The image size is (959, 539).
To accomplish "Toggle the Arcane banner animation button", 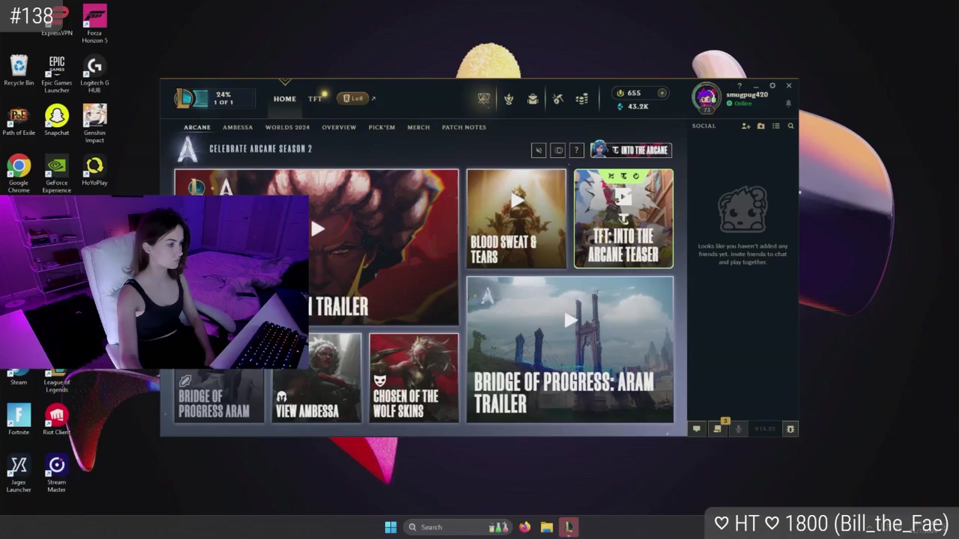I will coord(558,150).
